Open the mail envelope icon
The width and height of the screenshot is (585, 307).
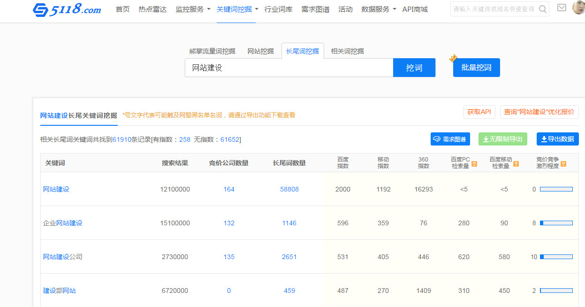[x=561, y=8]
